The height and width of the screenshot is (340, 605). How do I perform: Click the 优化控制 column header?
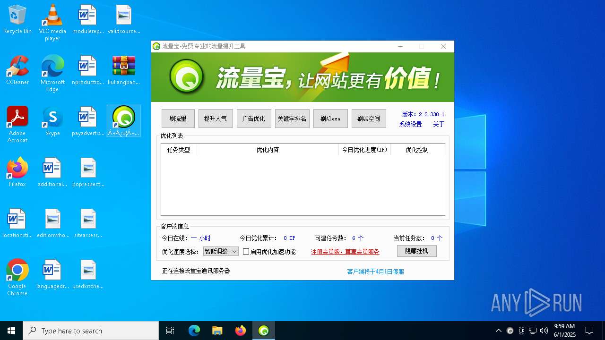tap(417, 150)
